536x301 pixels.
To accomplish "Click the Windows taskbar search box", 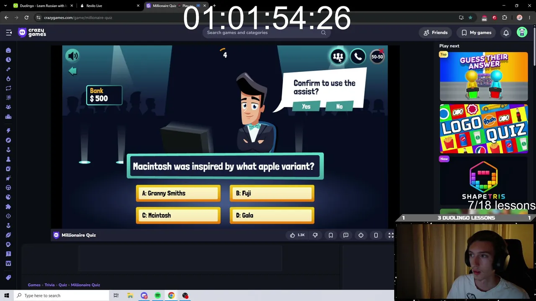I will tap(61, 296).
